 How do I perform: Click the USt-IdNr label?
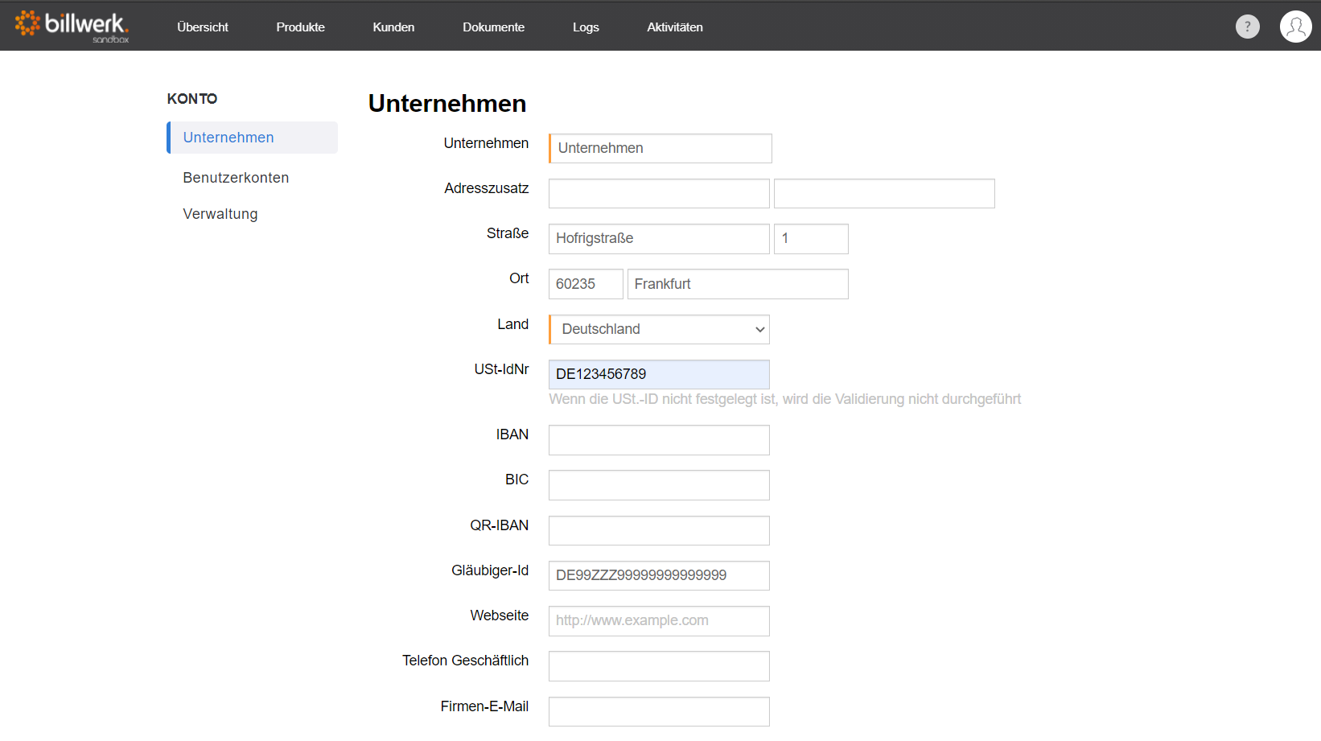(x=502, y=369)
